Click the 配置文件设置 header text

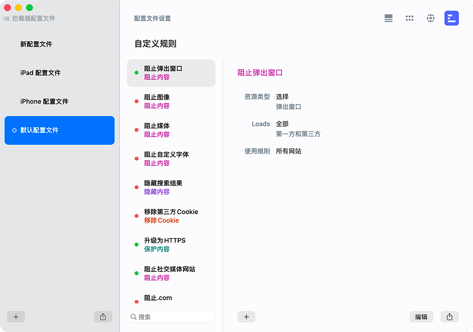(152, 18)
